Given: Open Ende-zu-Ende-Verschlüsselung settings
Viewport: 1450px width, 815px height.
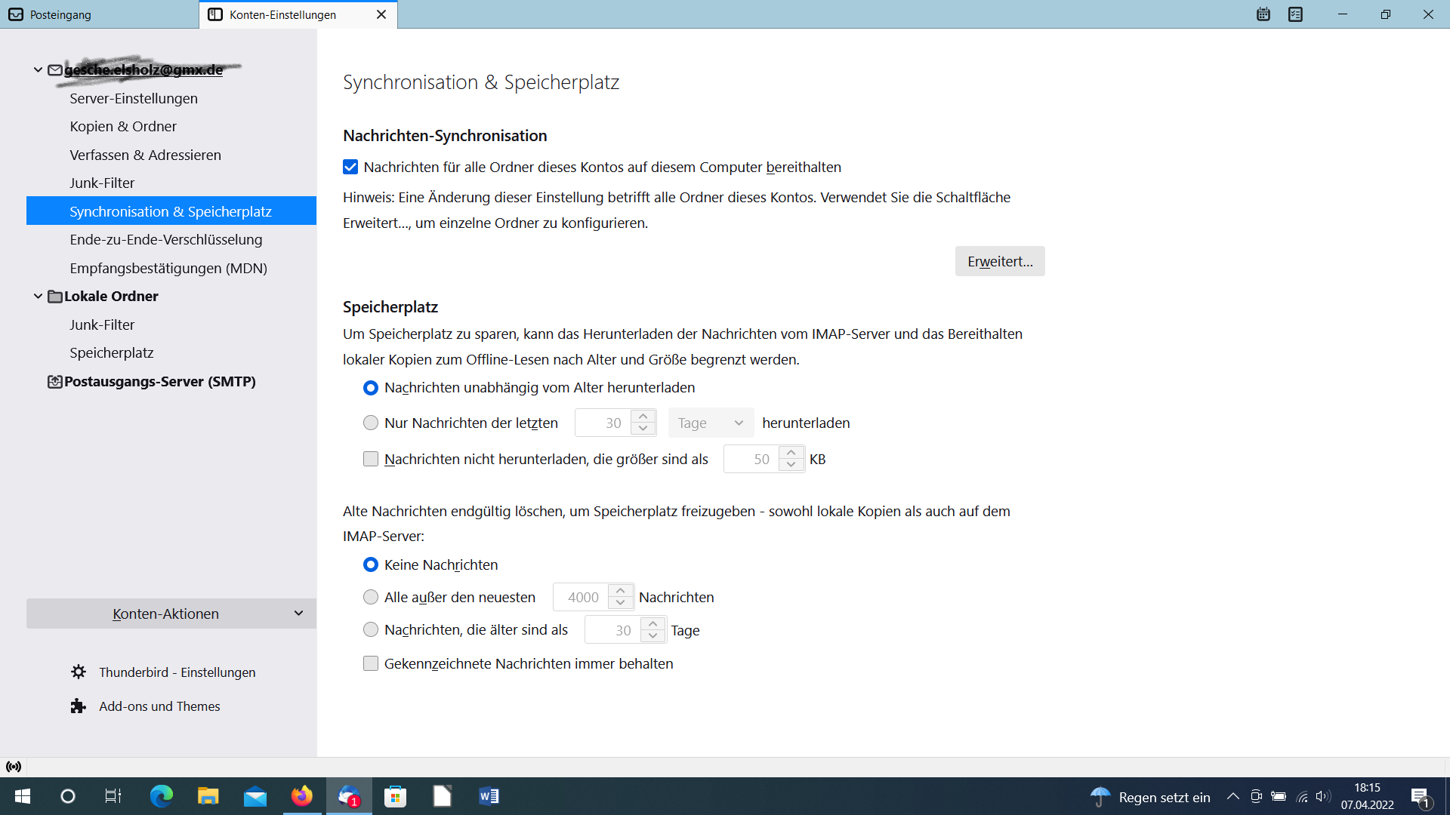Looking at the screenshot, I should (x=166, y=240).
